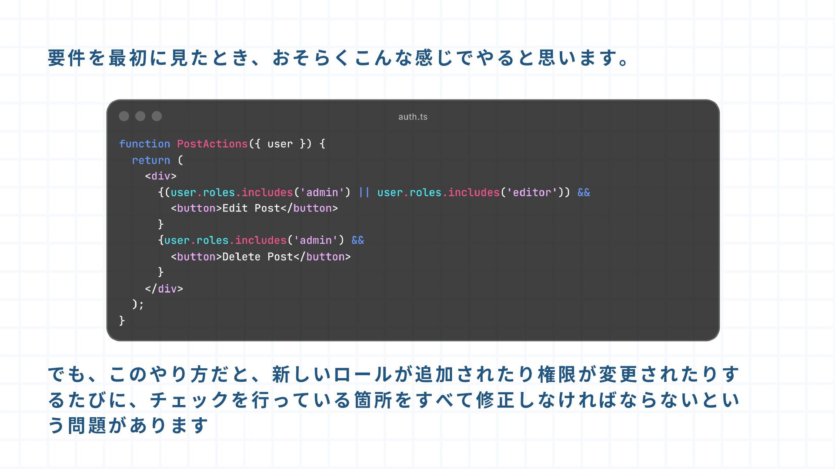The height and width of the screenshot is (469, 835).
Task: Click the third gray window dot
Action: point(157,116)
